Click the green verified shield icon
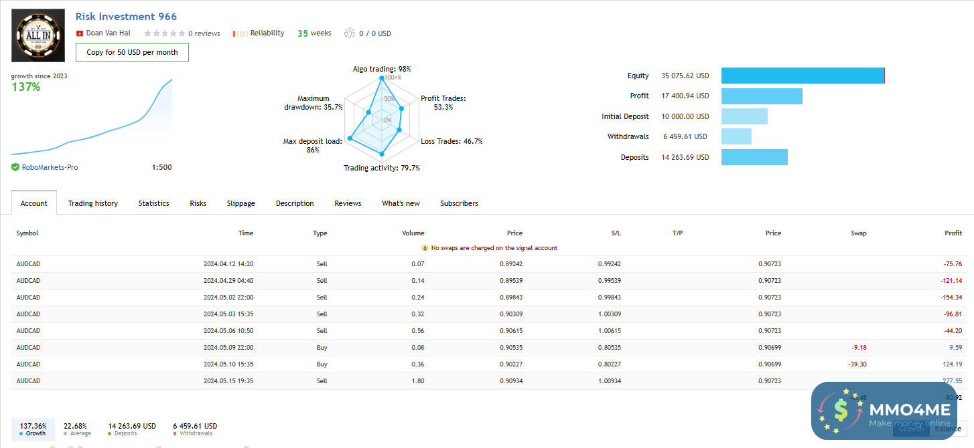Viewport: 974px width, 448px height. (15, 167)
